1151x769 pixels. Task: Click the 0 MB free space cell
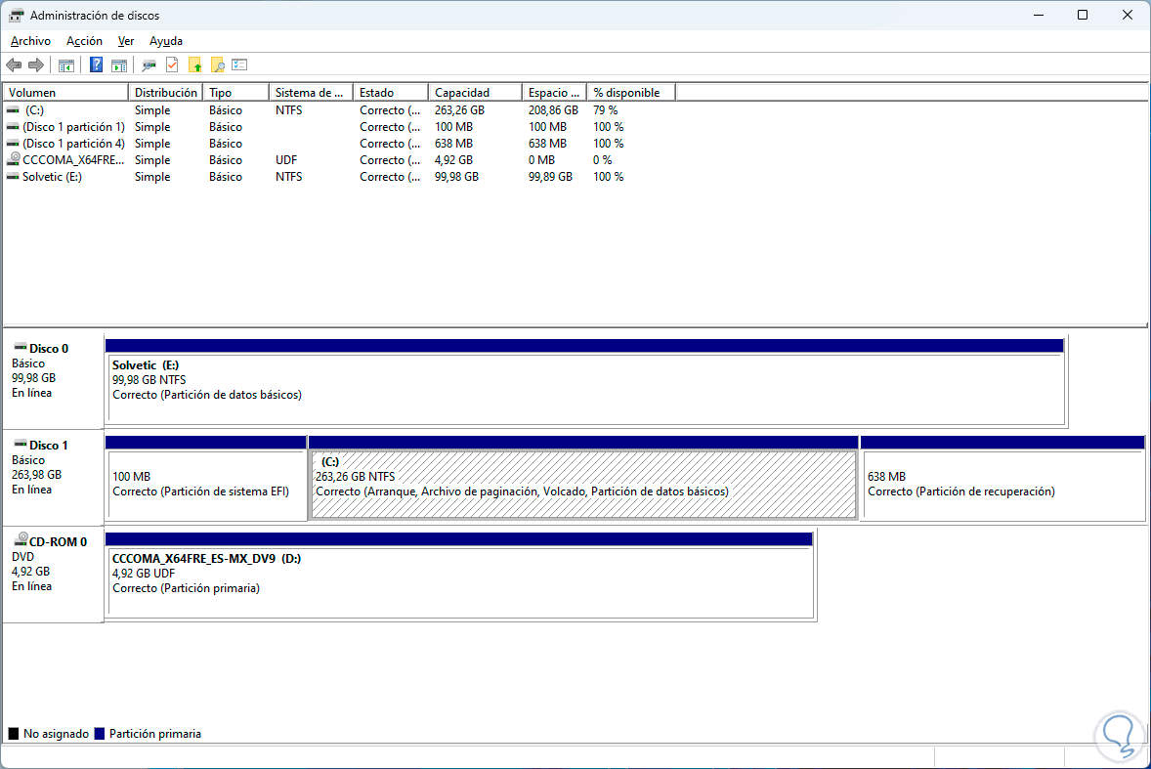[541, 160]
